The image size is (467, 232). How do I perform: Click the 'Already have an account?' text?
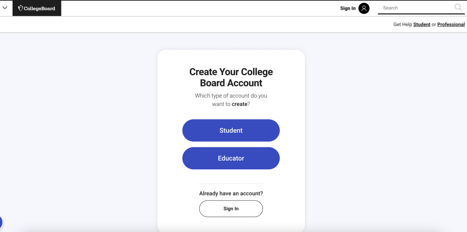(x=231, y=194)
